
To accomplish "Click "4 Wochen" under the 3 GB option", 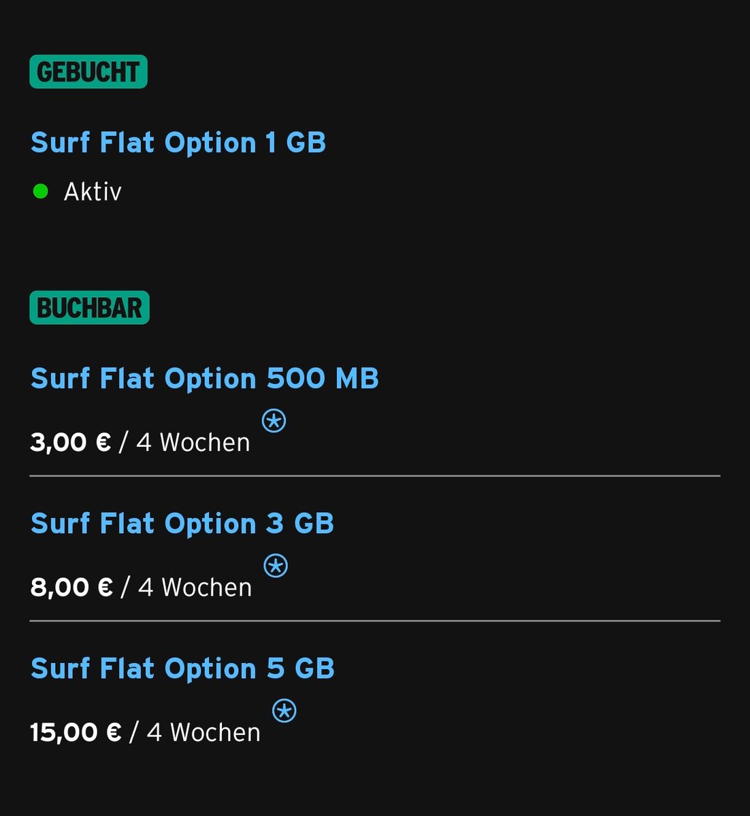I will tap(195, 588).
